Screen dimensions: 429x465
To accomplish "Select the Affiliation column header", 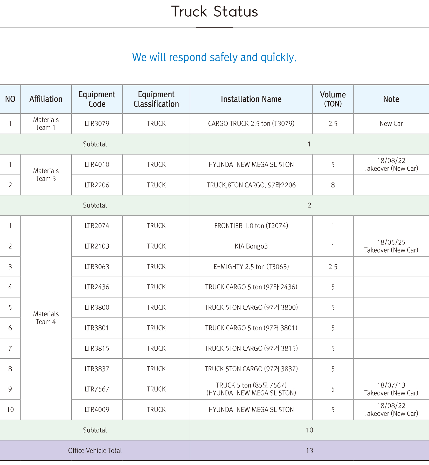I will click(x=46, y=99).
